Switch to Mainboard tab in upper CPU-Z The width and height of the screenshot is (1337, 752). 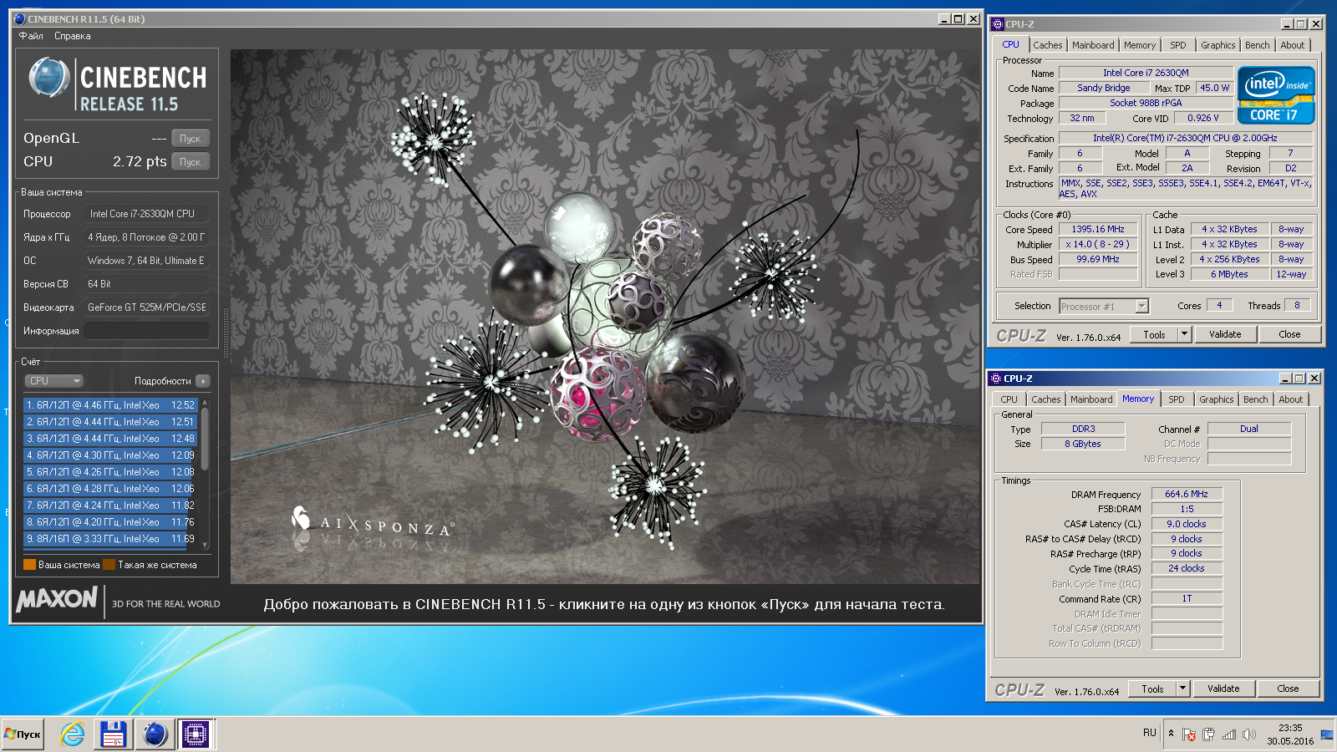[x=1093, y=45]
